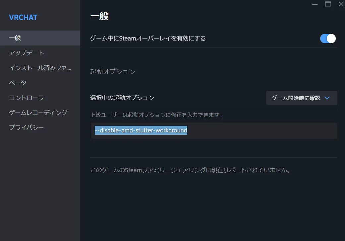
Task: Click the 選択中の起動オプション label
Action: [x=122, y=98]
